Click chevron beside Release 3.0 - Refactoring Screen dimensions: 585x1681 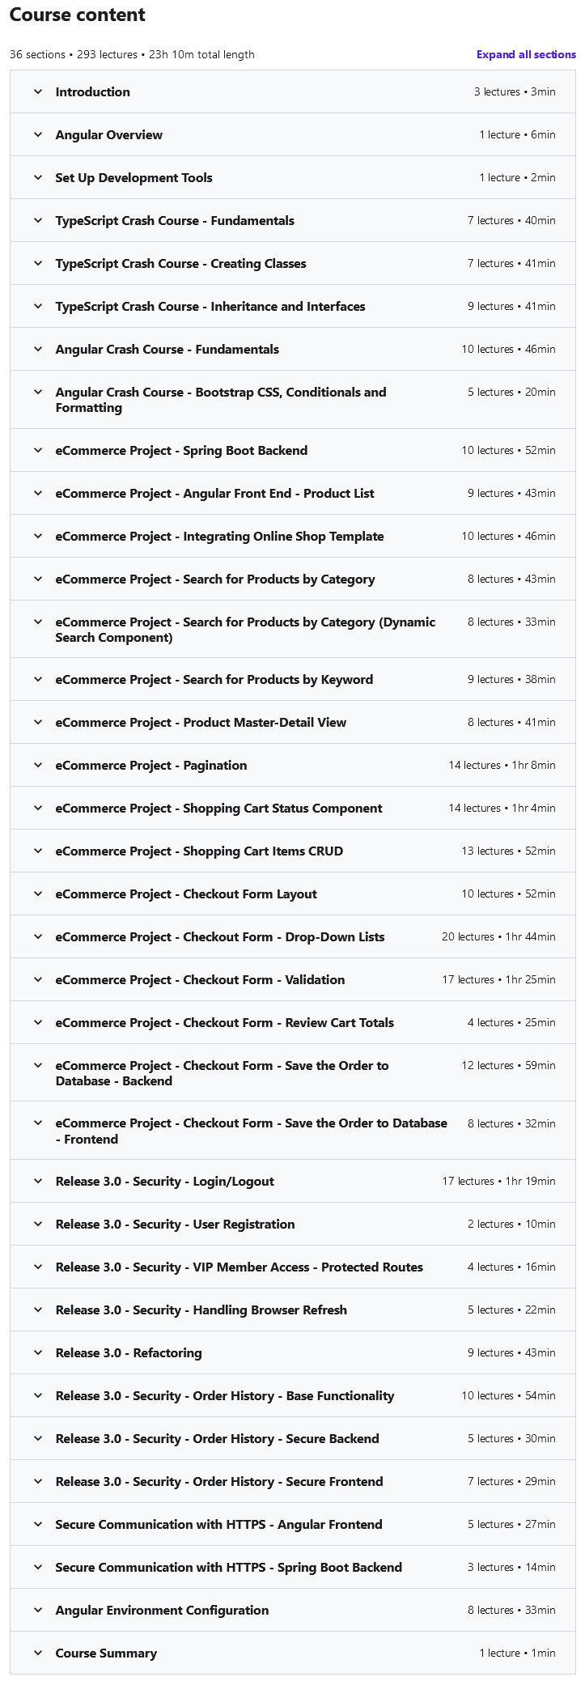38,1352
